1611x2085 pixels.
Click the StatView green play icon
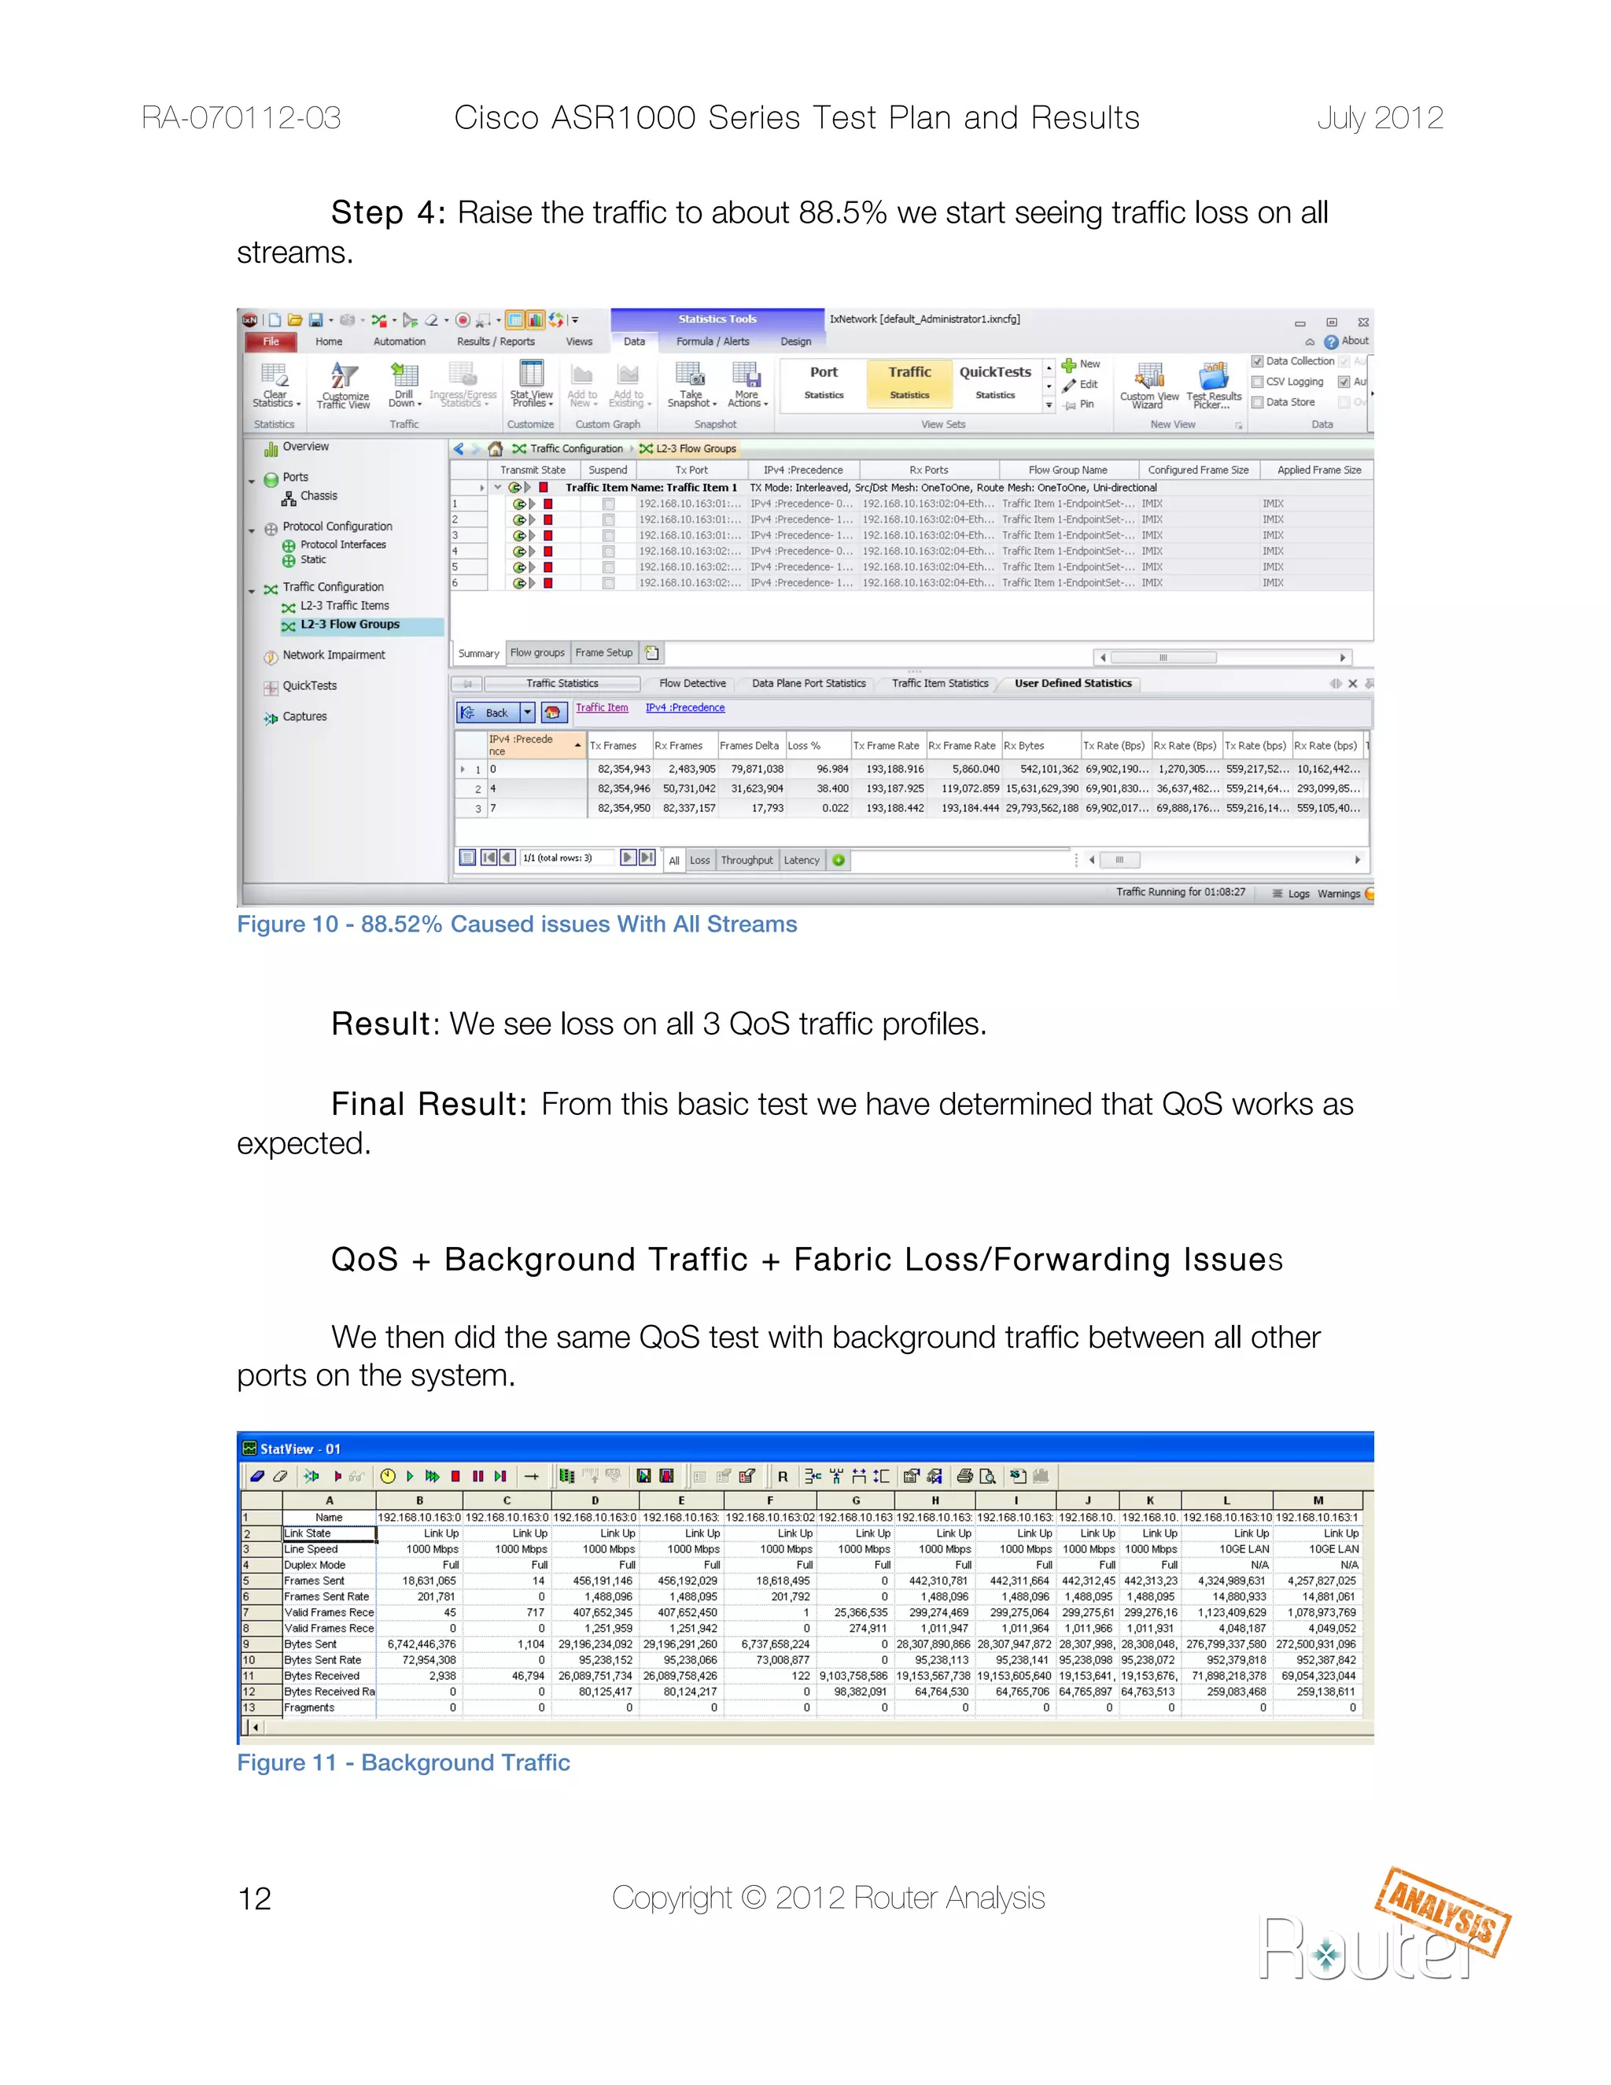point(411,1477)
